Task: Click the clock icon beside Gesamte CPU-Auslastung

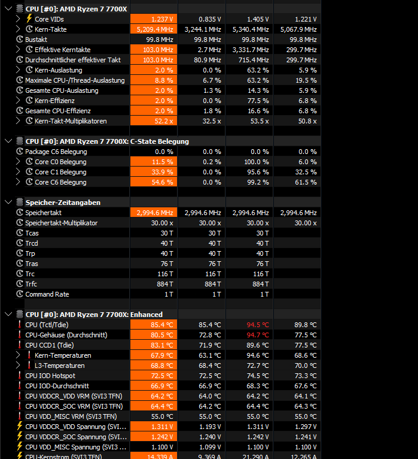Action: pyautogui.click(x=20, y=90)
